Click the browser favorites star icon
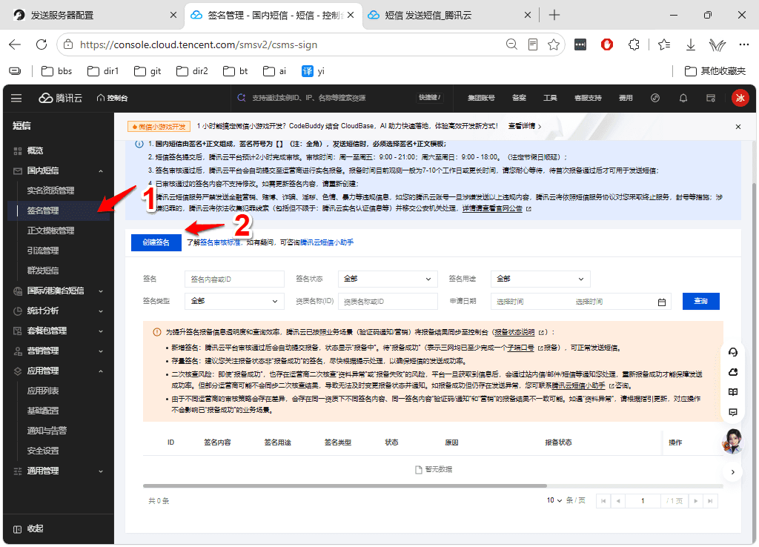The width and height of the screenshot is (759, 547). point(554,44)
